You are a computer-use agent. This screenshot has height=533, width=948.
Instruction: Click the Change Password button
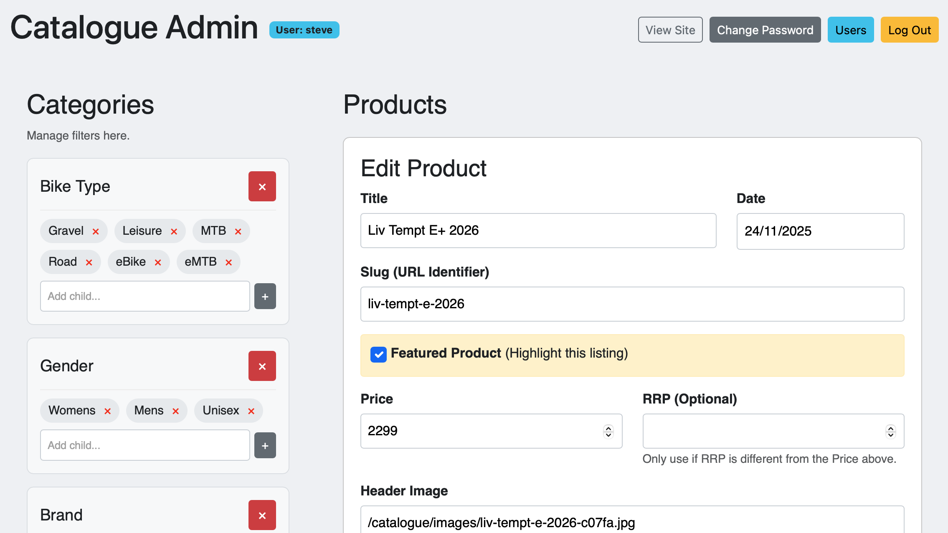coord(765,30)
